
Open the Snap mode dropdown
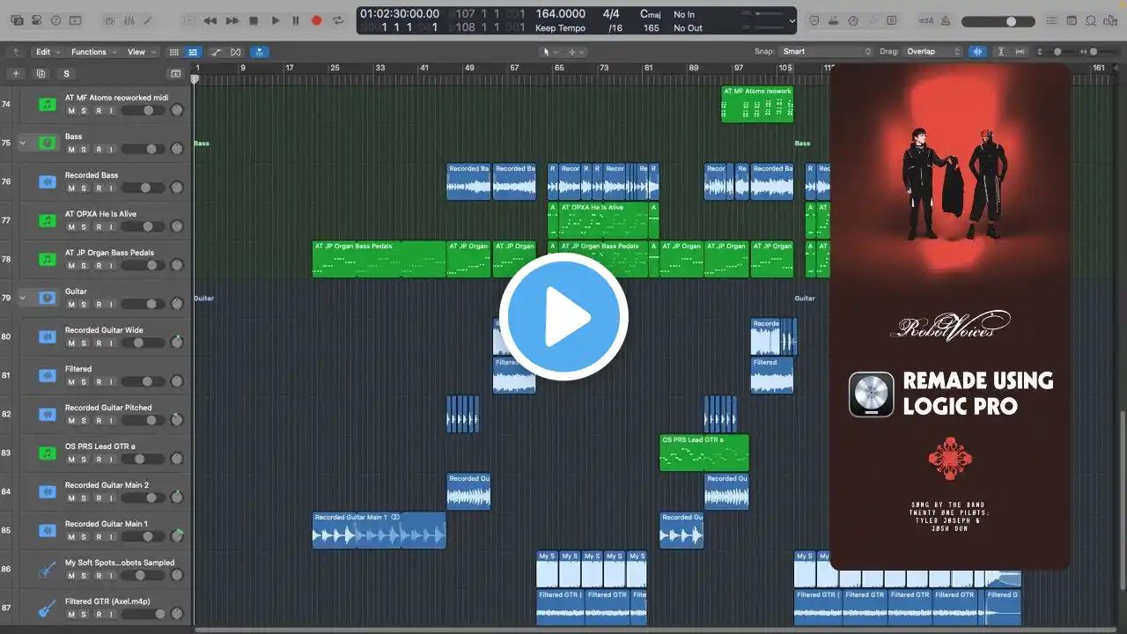tap(826, 52)
